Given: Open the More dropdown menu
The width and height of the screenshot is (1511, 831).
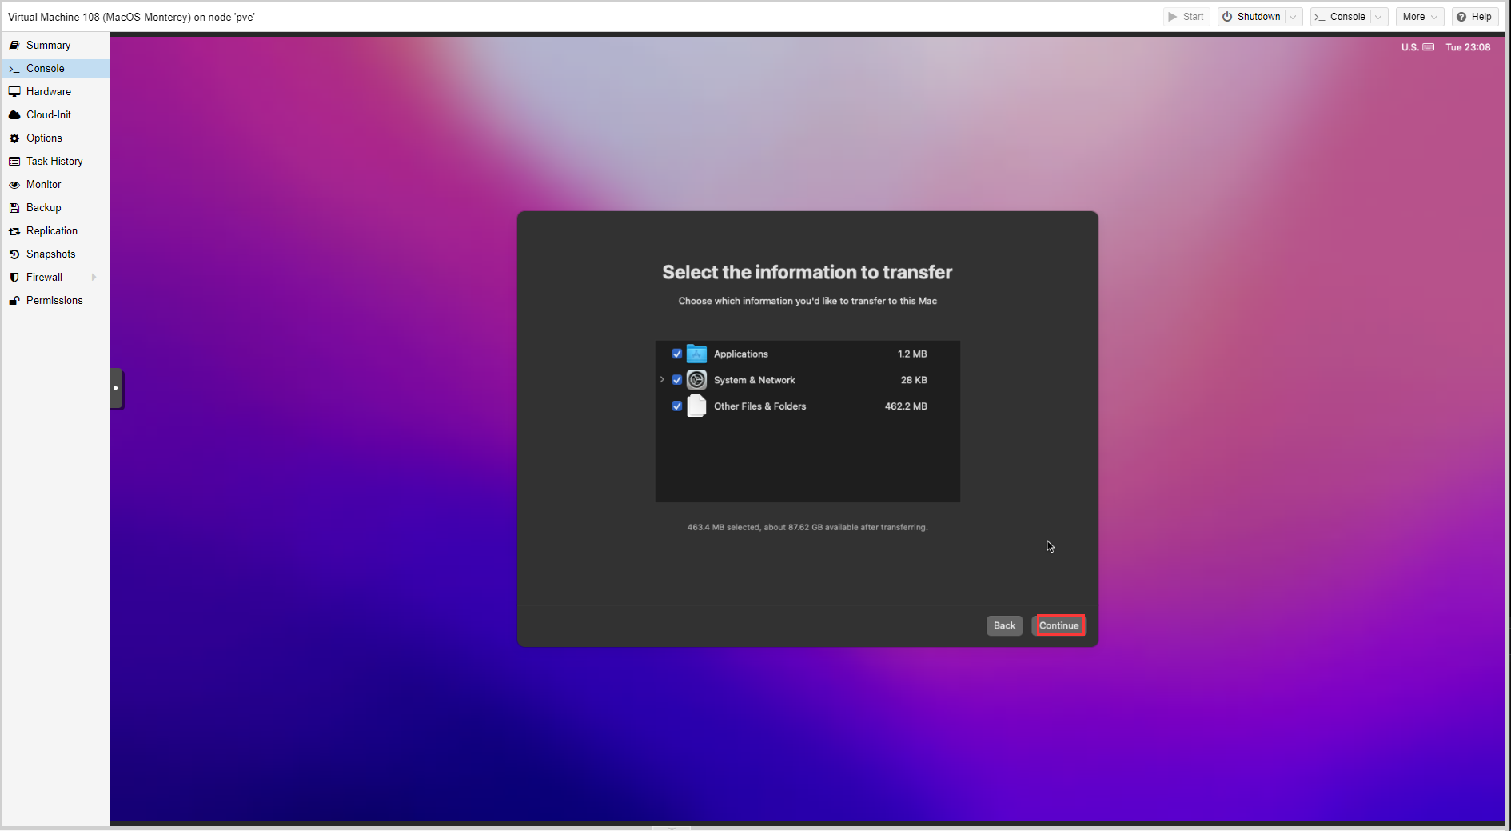Looking at the screenshot, I should (1419, 17).
